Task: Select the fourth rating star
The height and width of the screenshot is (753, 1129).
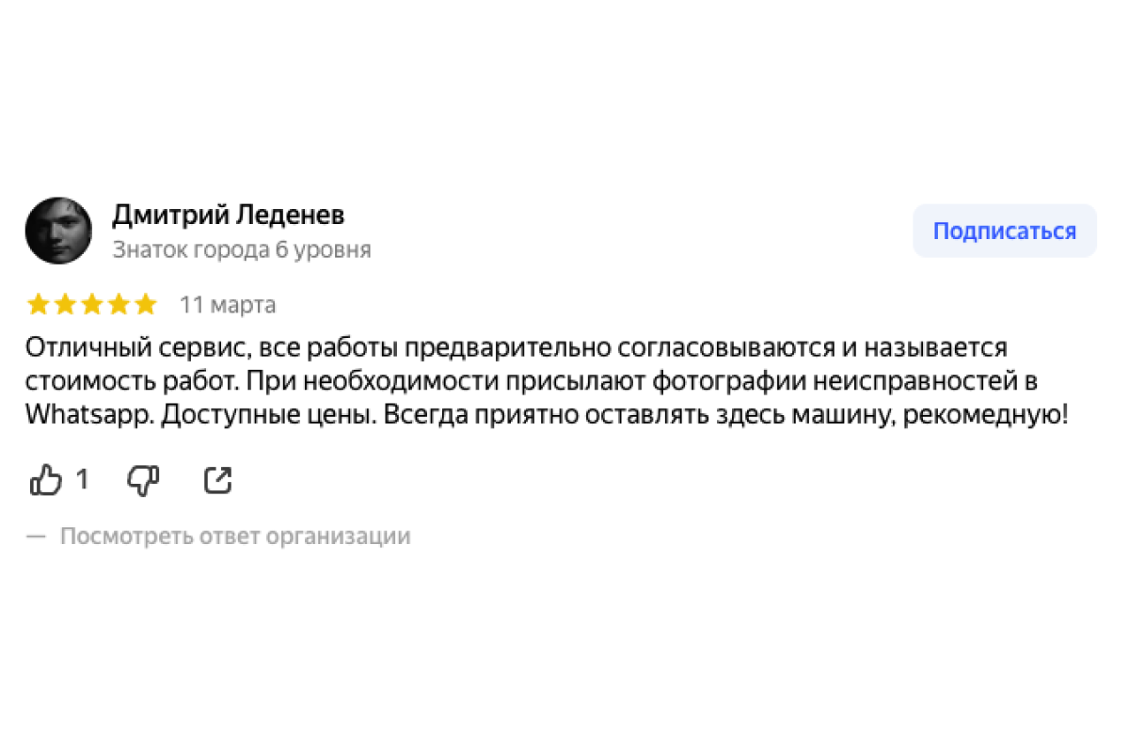Action: coord(118,305)
